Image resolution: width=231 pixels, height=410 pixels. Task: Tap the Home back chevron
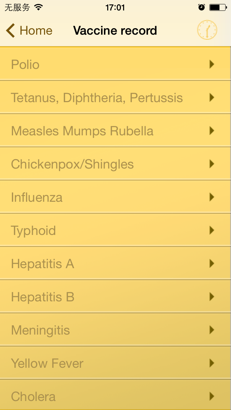pyautogui.click(x=10, y=31)
